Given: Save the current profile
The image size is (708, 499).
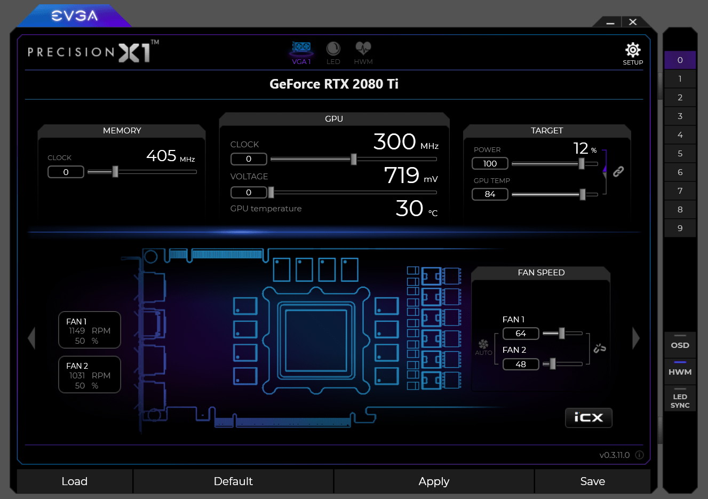Looking at the screenshot, I should click(592, 481).
